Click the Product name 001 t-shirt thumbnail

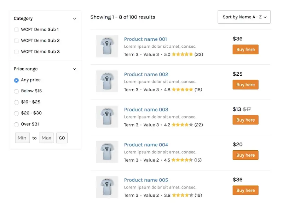107,46
